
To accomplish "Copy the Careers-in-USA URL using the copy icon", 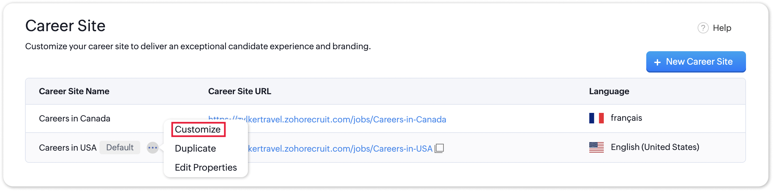I will click(439, 148).
